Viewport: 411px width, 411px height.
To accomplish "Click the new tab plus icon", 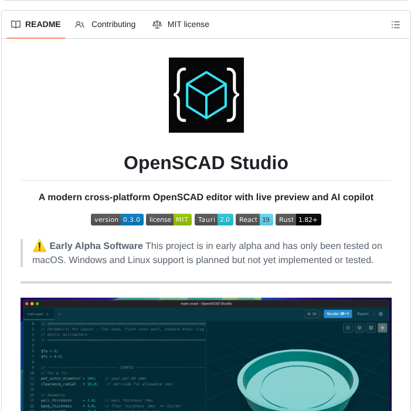I will [59, 314].
